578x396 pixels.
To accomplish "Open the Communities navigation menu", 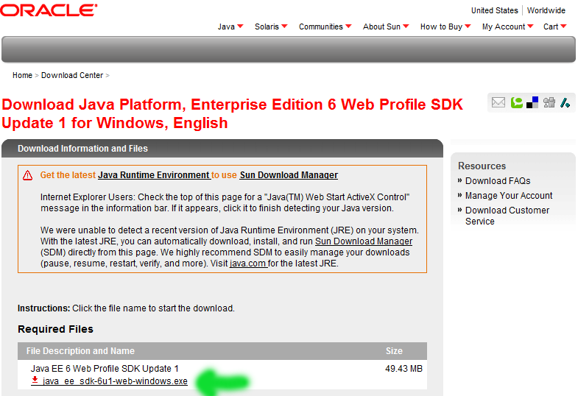I will point(321,26).
